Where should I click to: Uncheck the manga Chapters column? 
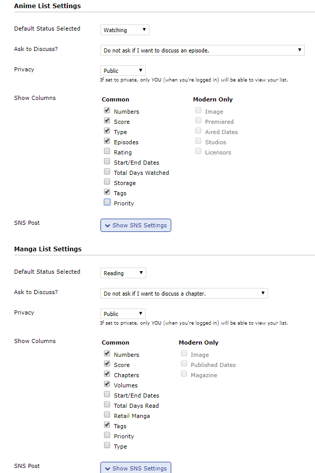point(107,374)
